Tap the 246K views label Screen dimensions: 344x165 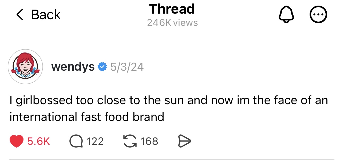(172, 23)
